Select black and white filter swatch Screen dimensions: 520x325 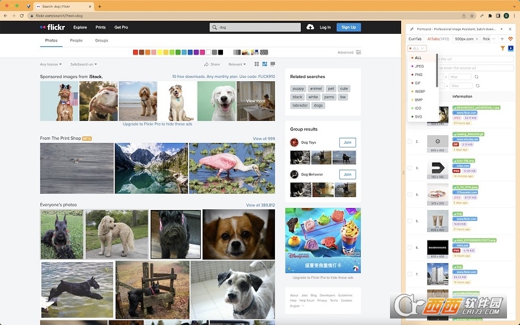click(237, 53)
